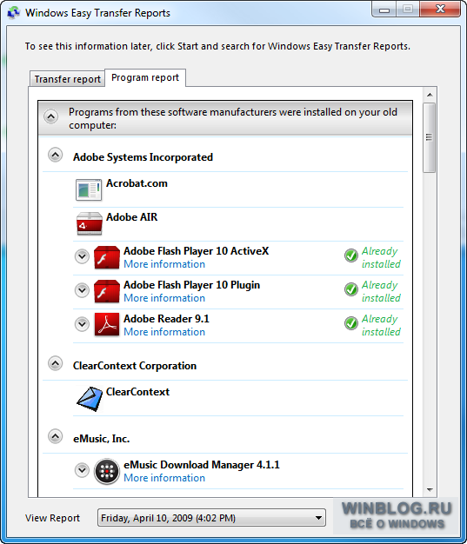Image resolution: width=467 pixels, height=544 pixels.
Task: Click Already installed text for Adobe Reader 9.1
Action: (x=381, y=325)
